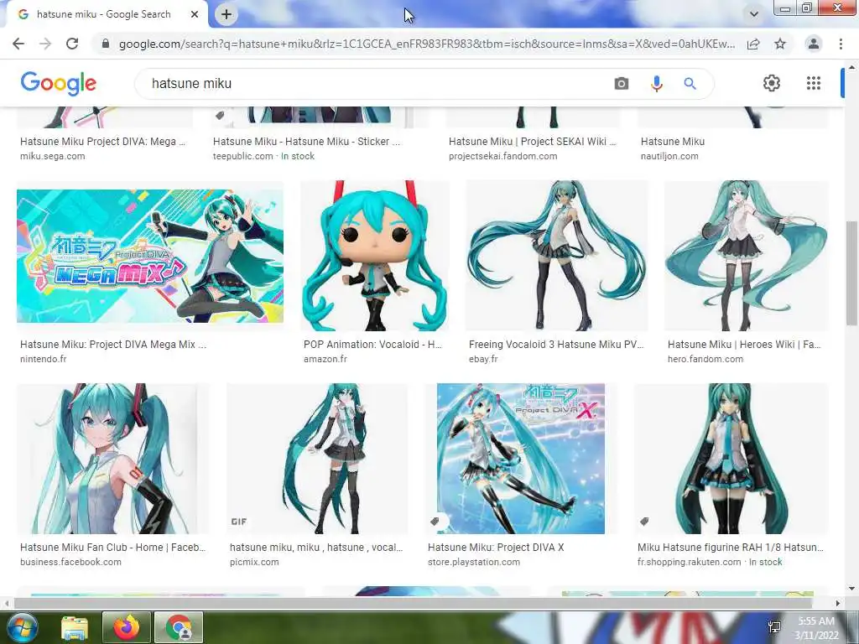This screenshot has height=644, width=859.
Task: Open the Chrome profile menu
Action: click(x=814, y=44)
